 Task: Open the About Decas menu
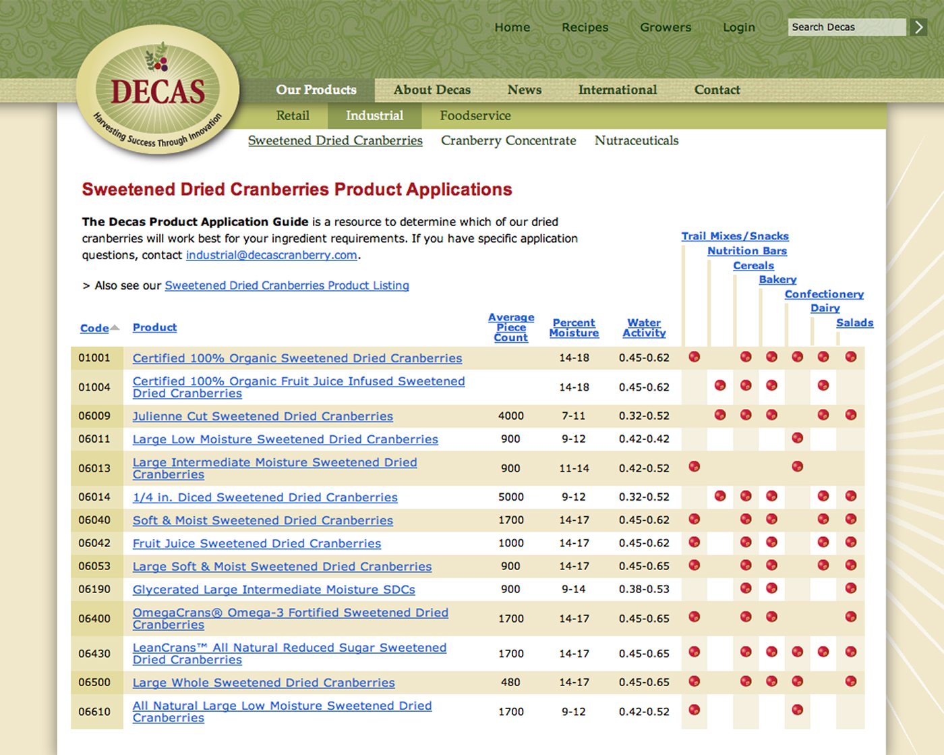432,90
